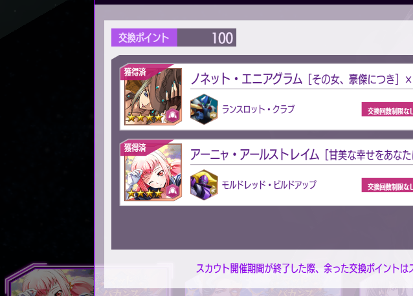
Task: Open the Nonette Enneagram character portrait
Action: tap(153, 96)
